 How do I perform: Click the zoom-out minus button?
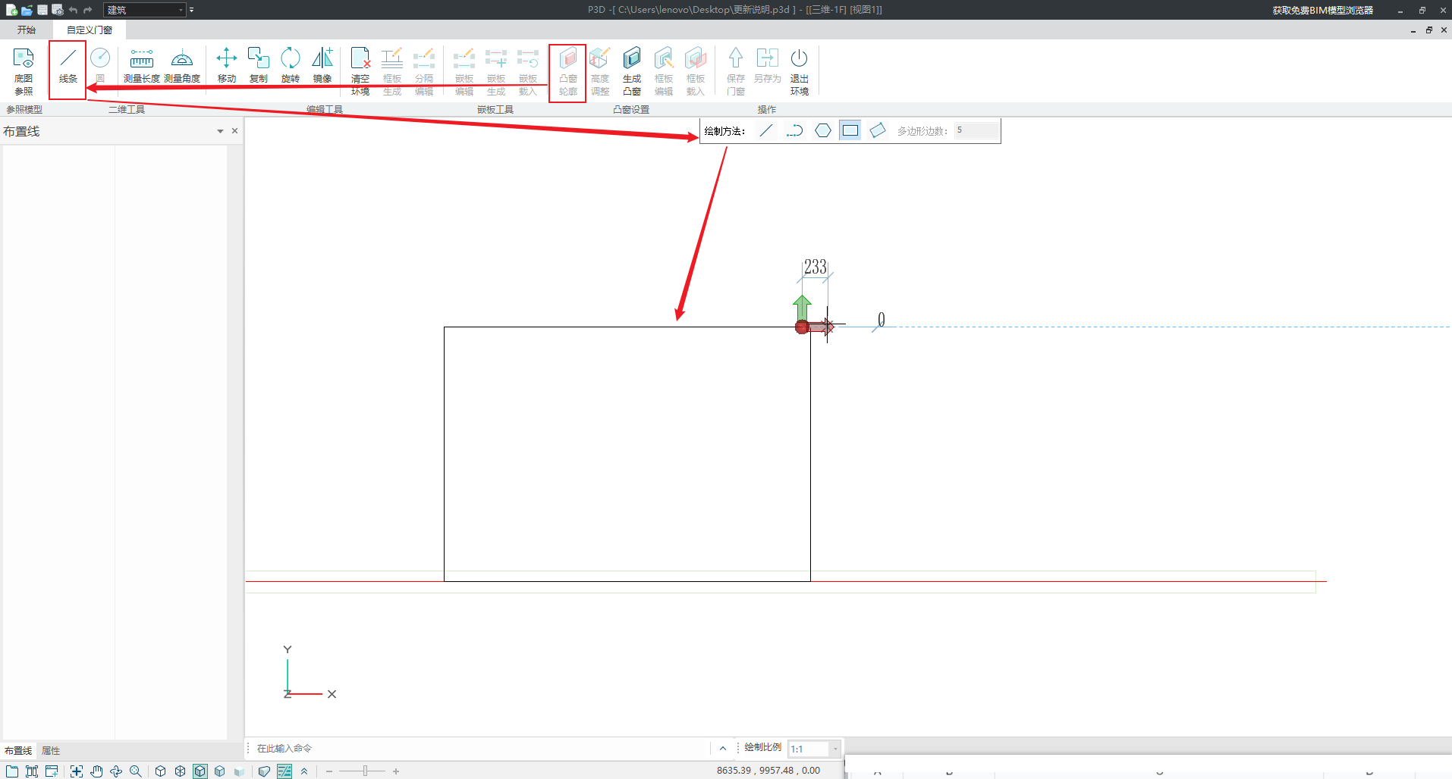pyautogui.click(x=329, y=771)
